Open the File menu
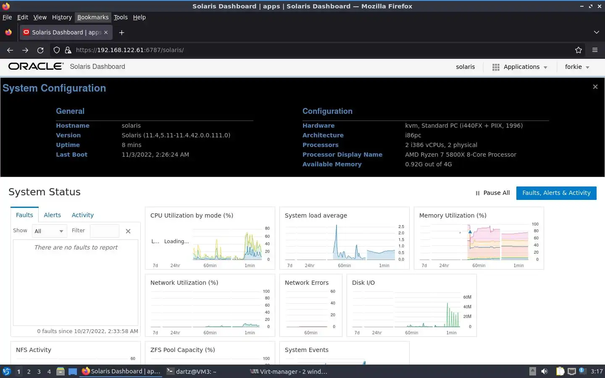The image size is (605, 378). 7,17
